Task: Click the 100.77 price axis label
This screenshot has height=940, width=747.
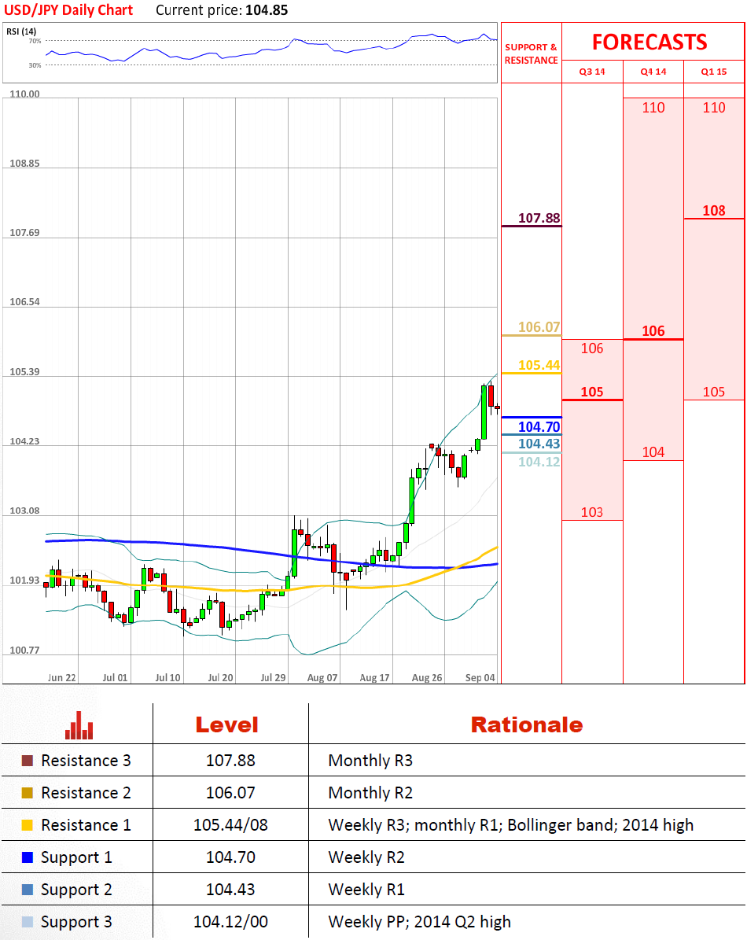Action: pyautogui.click(x=24, y=651)
